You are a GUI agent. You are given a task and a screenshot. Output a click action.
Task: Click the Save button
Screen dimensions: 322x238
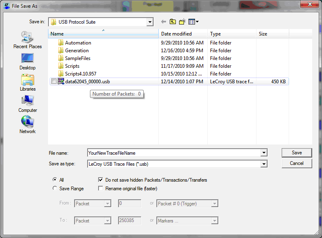297,153
